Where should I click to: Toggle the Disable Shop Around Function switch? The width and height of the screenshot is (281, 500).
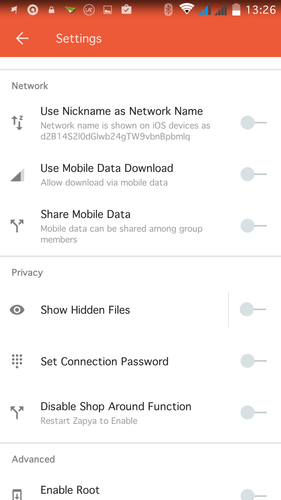(x=253, y=412)
